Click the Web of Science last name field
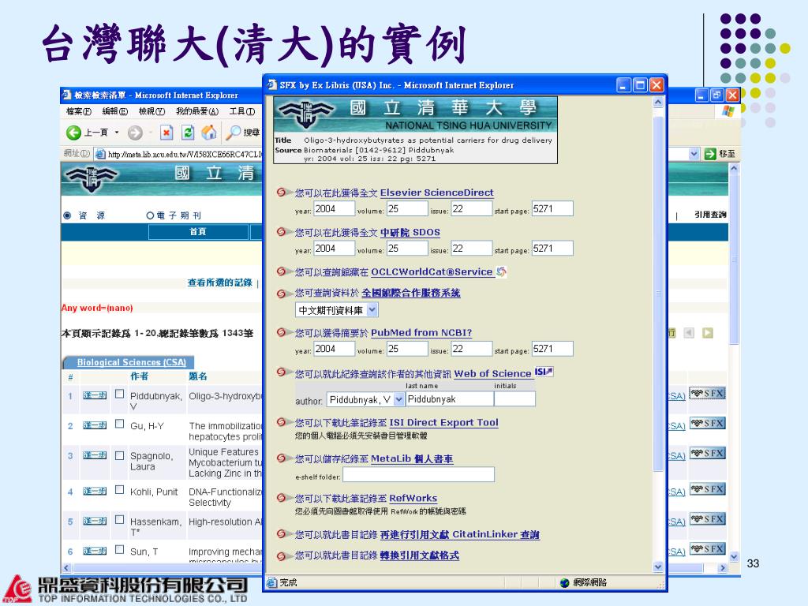Screen dimensions: 808x606 449,399
